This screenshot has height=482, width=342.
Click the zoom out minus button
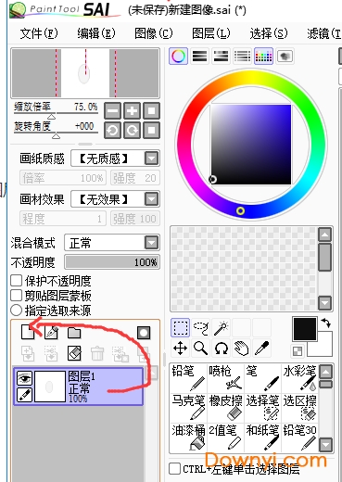click(x=112, y=111)
